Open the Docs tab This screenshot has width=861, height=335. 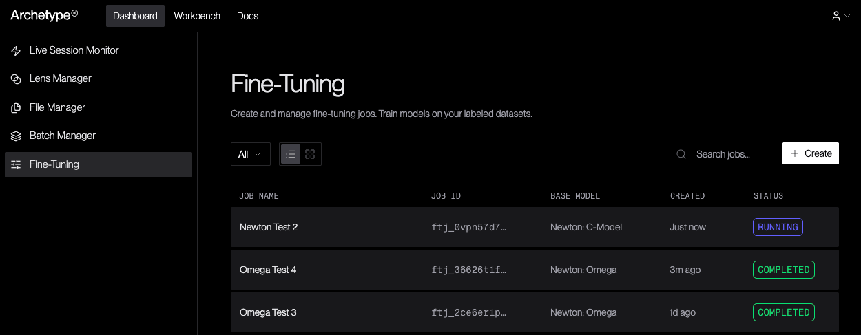tap(247, 16)
